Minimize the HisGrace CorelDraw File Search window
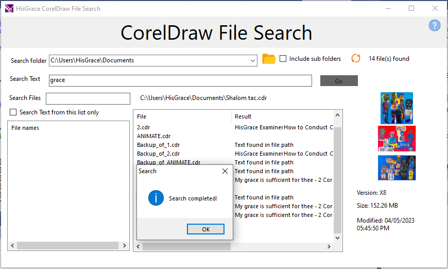The height and width of the screenshot is (269, 448). 388,8
